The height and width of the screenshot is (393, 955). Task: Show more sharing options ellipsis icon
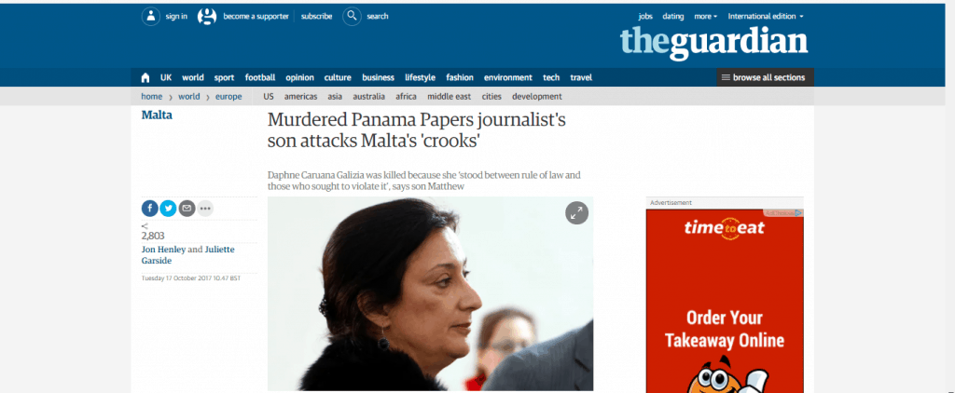[205, 209]
